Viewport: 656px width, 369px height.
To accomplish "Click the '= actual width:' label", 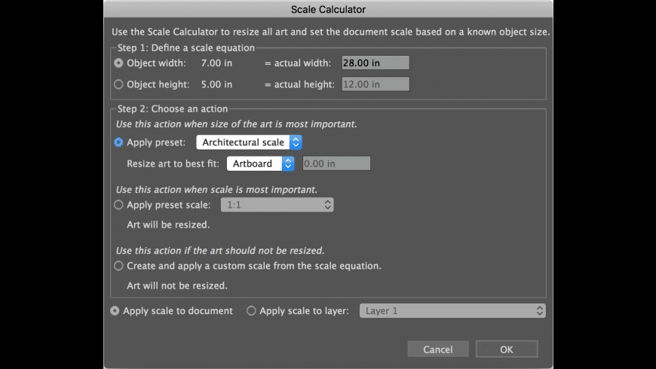I will tap(297, 63).
